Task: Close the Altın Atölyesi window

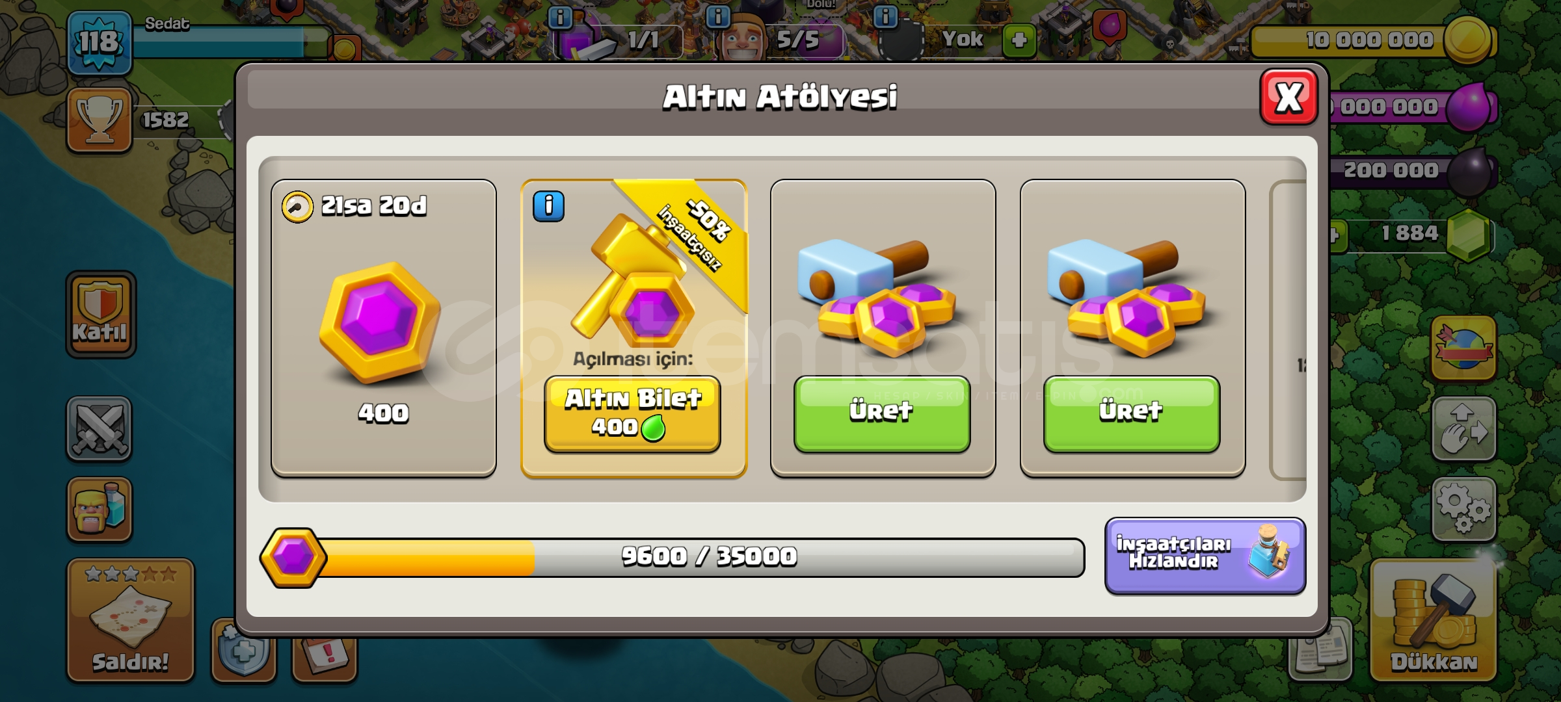Action: point(1288,97)
